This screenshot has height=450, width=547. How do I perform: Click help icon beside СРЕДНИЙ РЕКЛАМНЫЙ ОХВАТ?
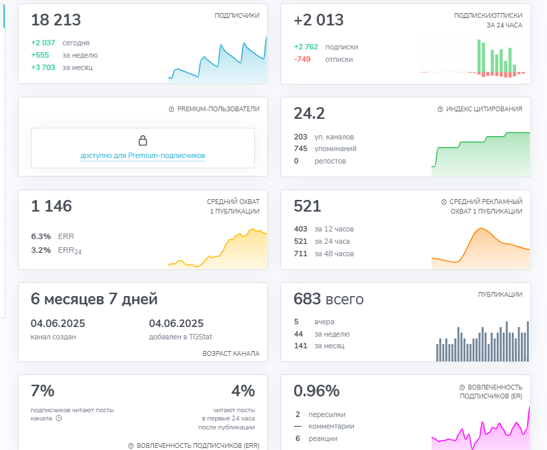click(444, 202)
